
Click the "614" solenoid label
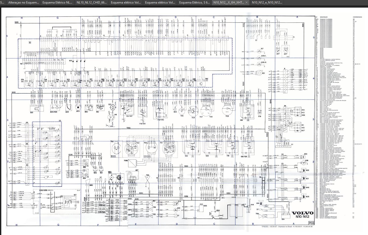pyautogui.click(x=258, y=203)
